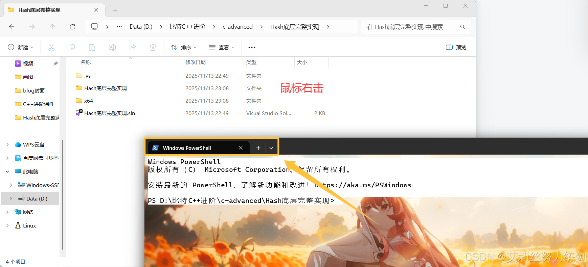Image resolution: width=588 pixels, height=267 pixels.
Task: Click the Delete trash icon
Action: click(x=153, y=47)
